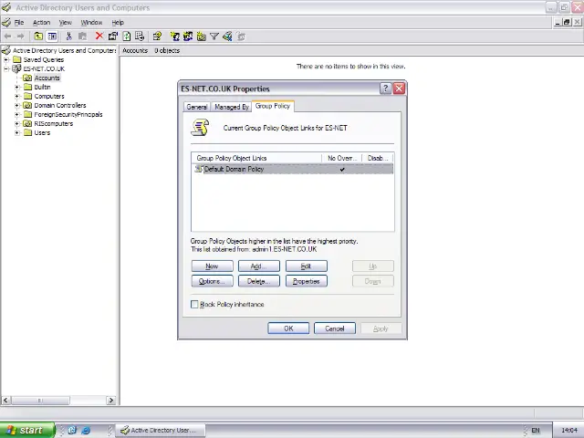This screenshot has height=438, width=584.
Task: Expand the ForeignSecurityPrincipals node
Action: [16, 114]
